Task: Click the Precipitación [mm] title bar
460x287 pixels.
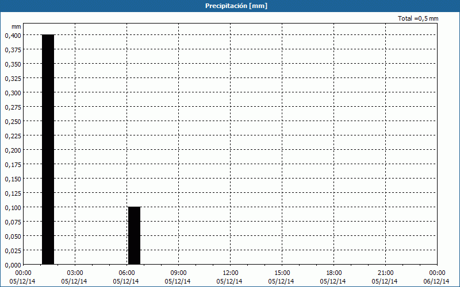Action: pyautogui.click(x=230, y=6)
